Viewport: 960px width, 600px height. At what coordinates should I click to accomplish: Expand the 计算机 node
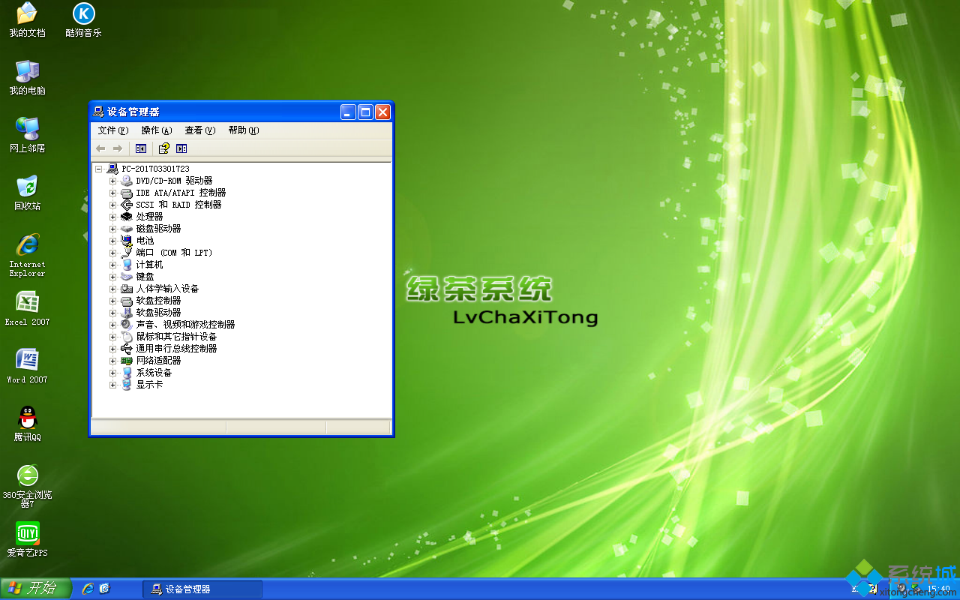pos(112,265)
